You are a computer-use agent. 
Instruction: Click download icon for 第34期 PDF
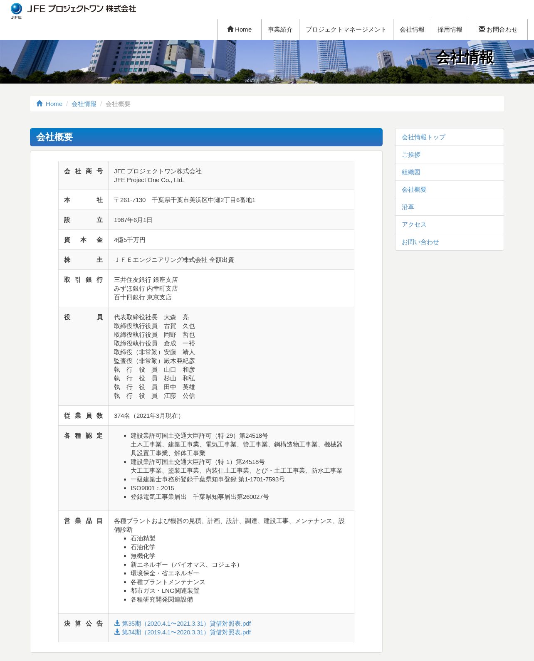(x=117, y=632)
